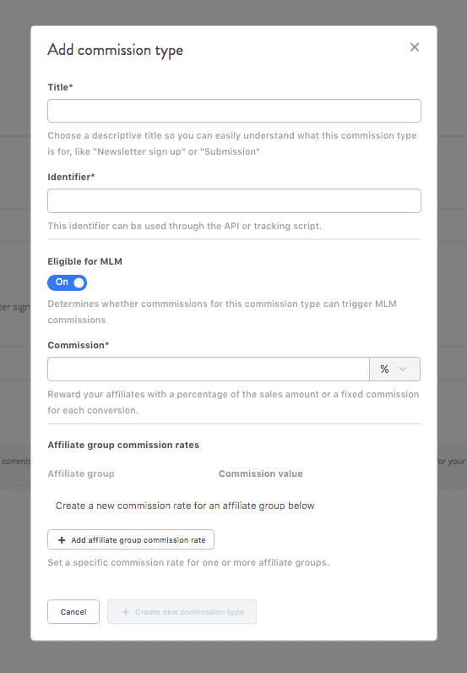Click the percent symbol in commission selector
The width and height of the screenshot is (467, 673).
384,369
